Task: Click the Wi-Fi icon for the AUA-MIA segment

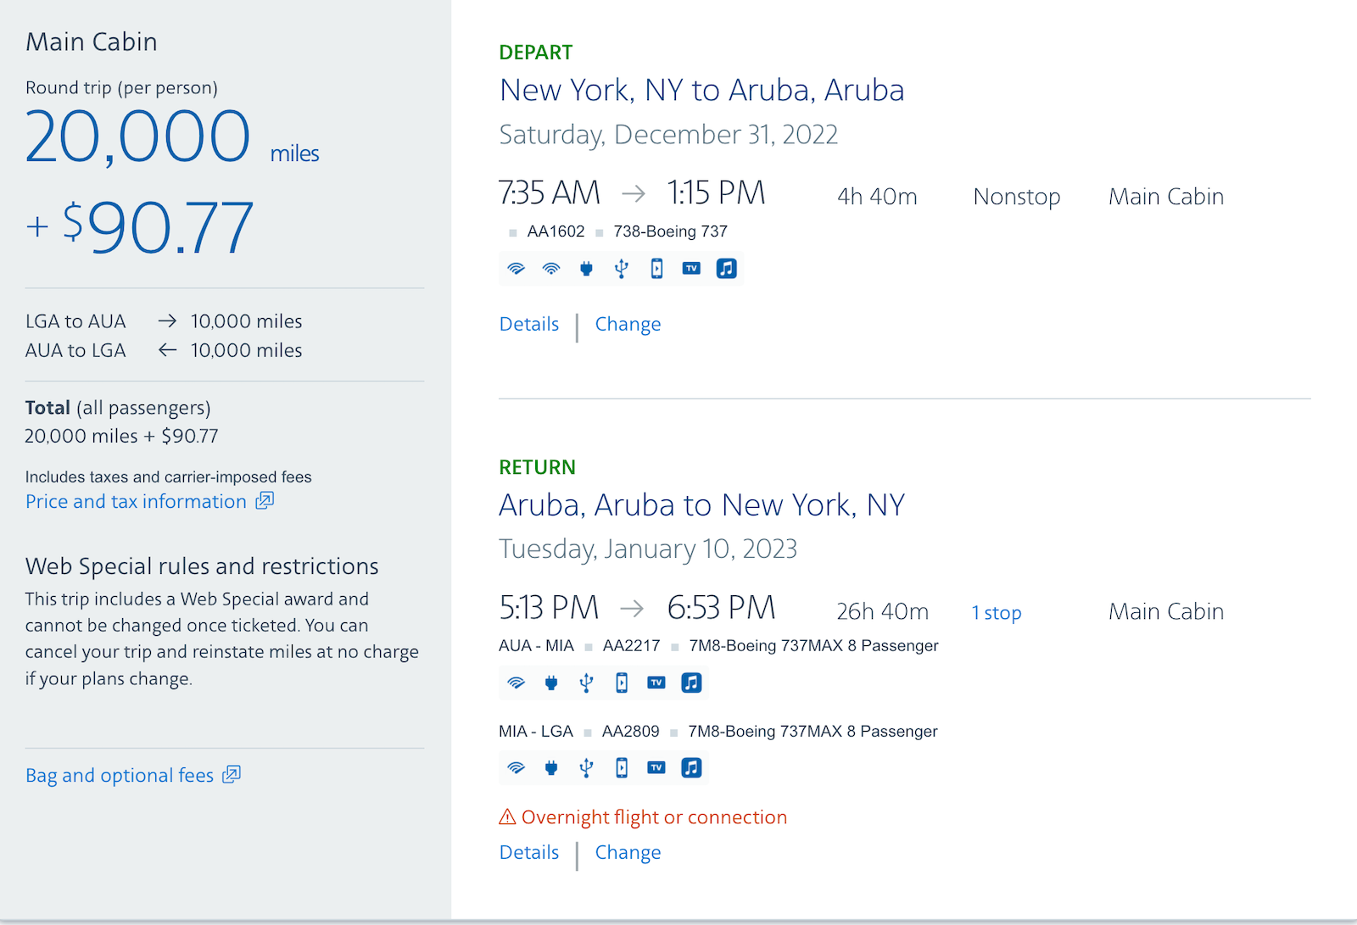Action: [516, 683]
